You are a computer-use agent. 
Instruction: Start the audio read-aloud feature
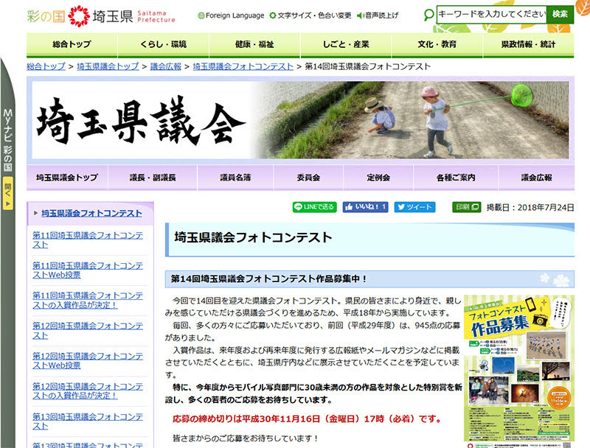tap(378, 15)
